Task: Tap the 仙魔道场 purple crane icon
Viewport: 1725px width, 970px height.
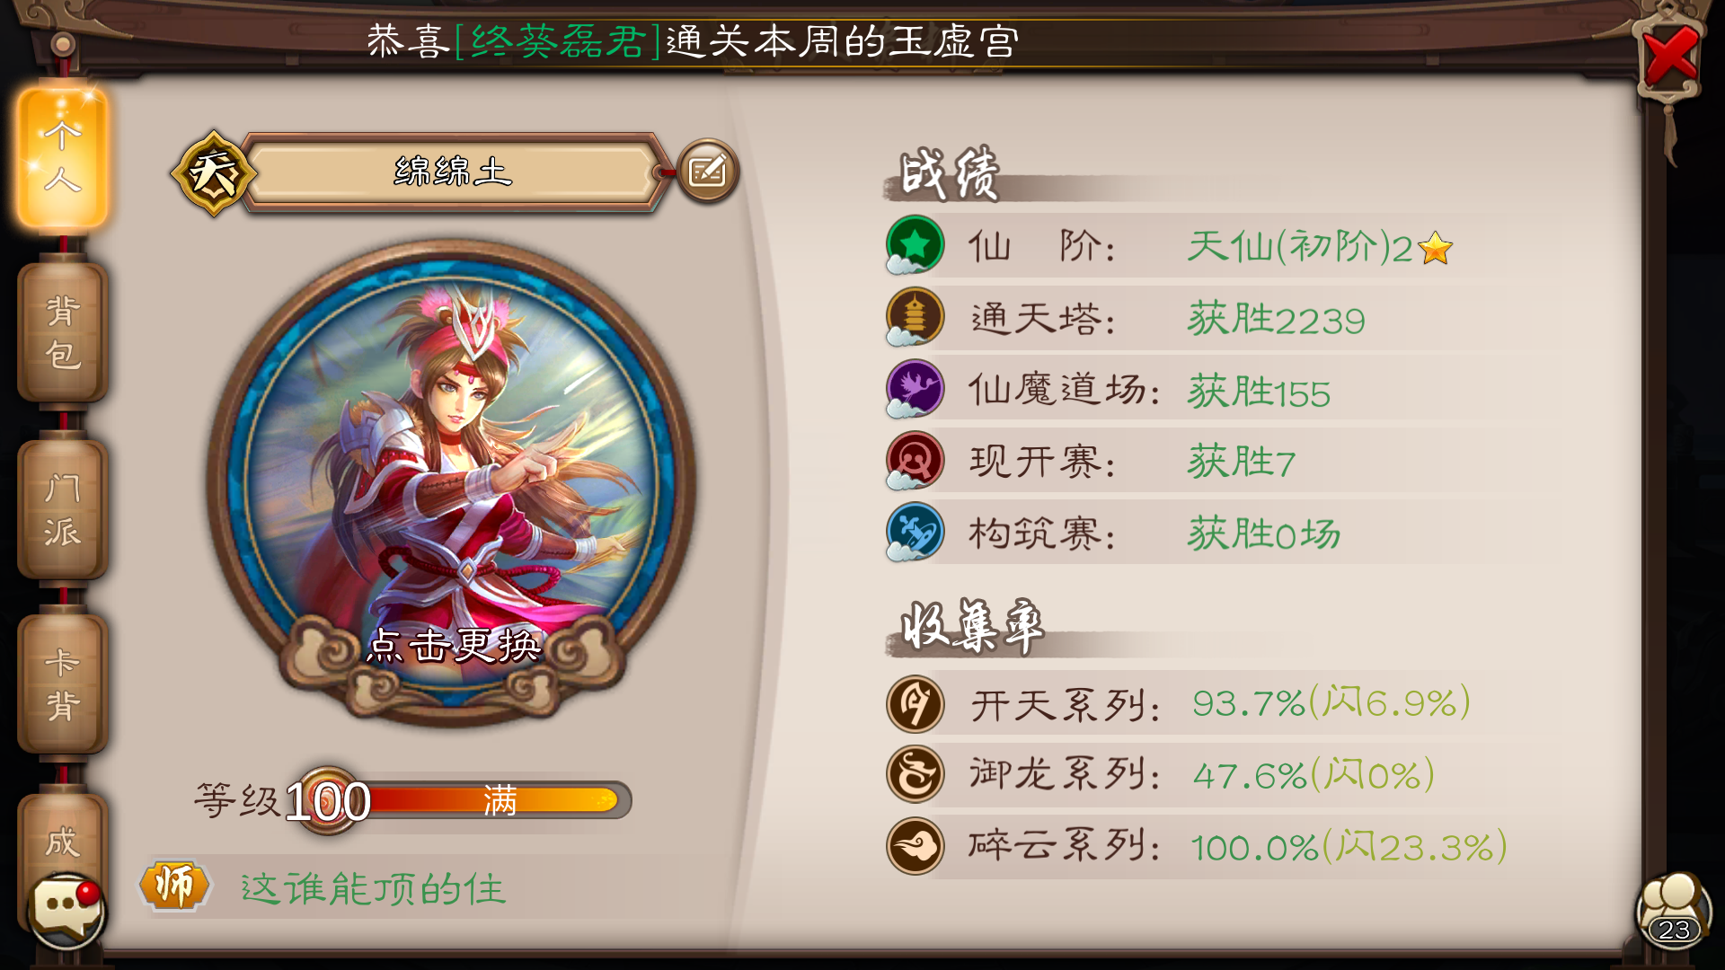Action: click(x=915, y=389)
